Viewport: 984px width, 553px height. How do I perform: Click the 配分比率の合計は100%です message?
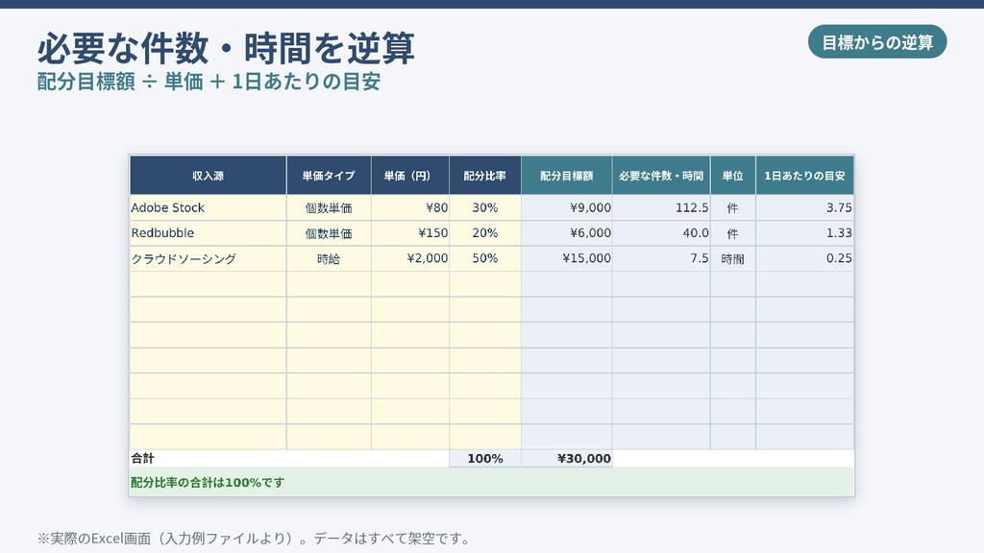tap(208, 482)
